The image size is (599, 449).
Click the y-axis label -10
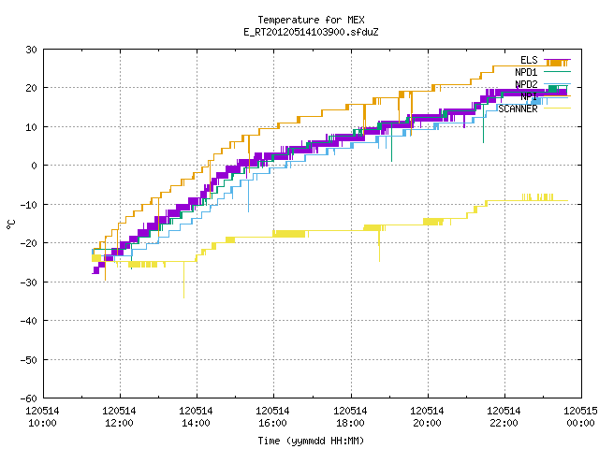pyautogui.click(x=29, y=205)
